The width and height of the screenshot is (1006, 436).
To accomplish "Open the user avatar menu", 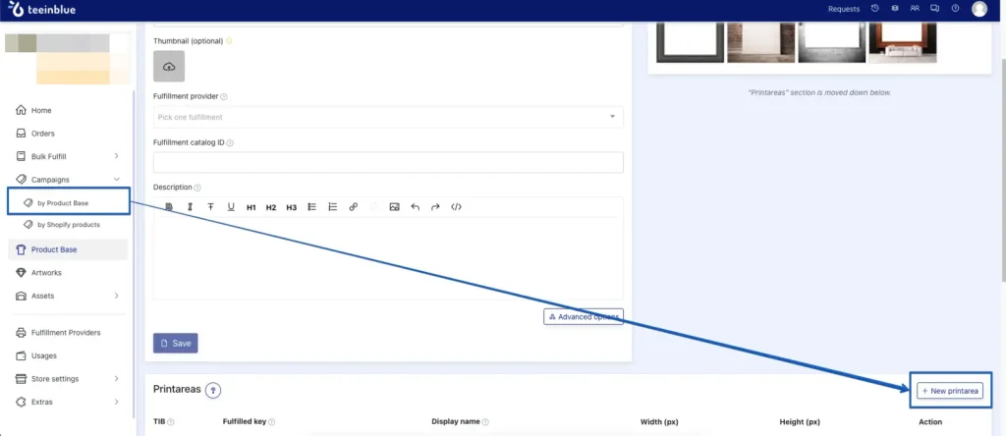I will (979, 8).
